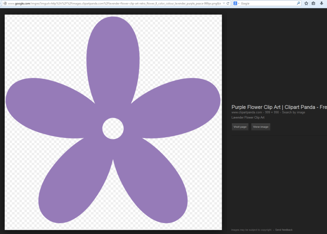Screen dimensions: 327x234
Task: Click the image copyright notice text
Action: tap(251, 230)
